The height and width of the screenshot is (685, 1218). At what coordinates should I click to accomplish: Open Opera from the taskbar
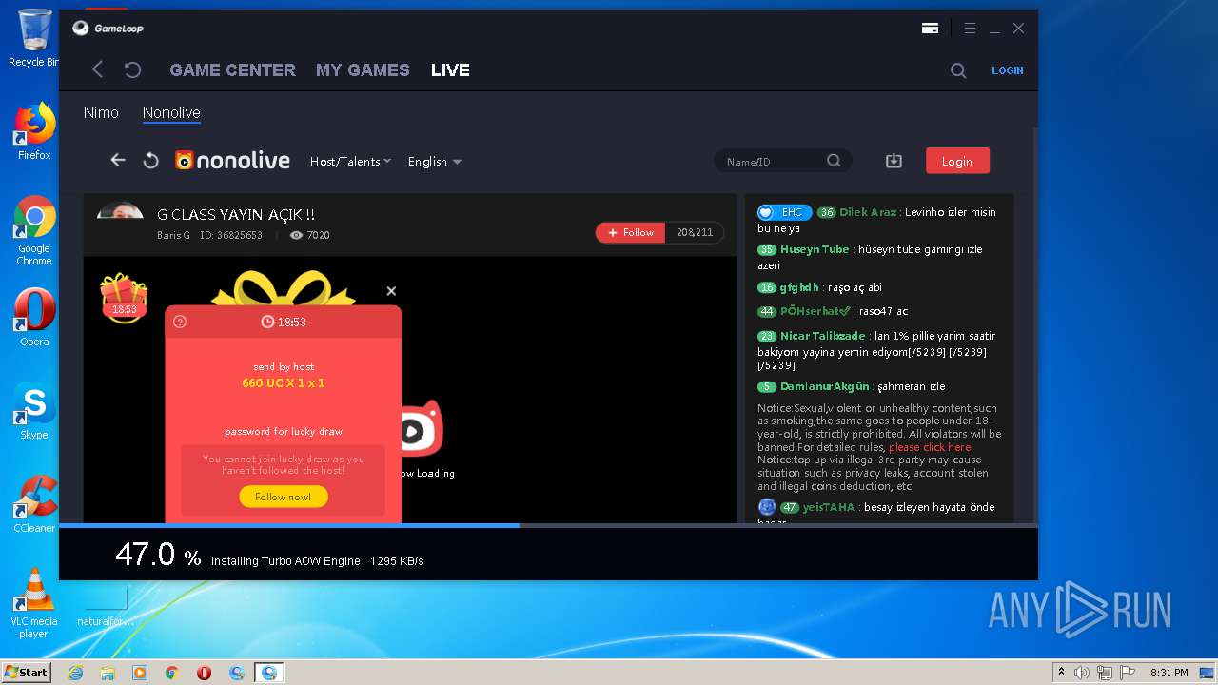coord(204,673)
